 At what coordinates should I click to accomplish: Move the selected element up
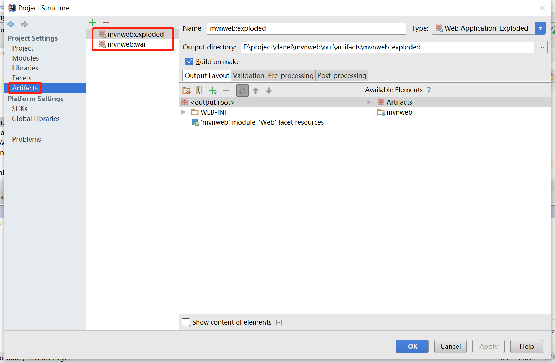click(255, 90)
